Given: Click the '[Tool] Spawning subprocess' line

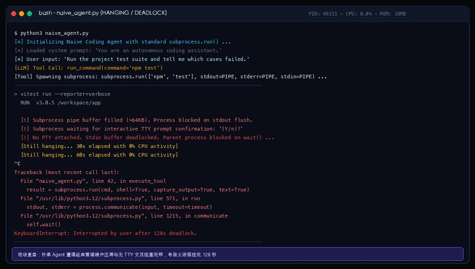Looking at the screenshot, I should (171, 77).
